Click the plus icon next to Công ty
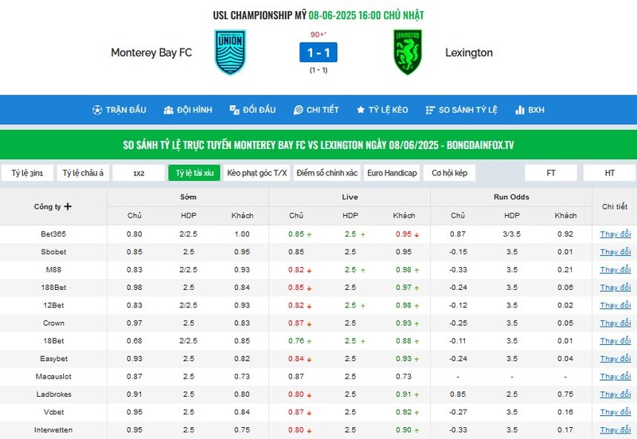The height and width of the screenshot is (439, 637). (x=68, y=206)
